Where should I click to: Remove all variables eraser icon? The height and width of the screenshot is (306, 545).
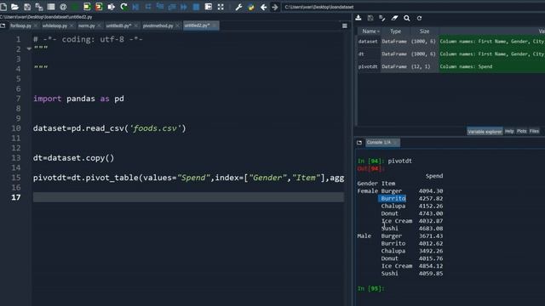[x=394, y=18]
